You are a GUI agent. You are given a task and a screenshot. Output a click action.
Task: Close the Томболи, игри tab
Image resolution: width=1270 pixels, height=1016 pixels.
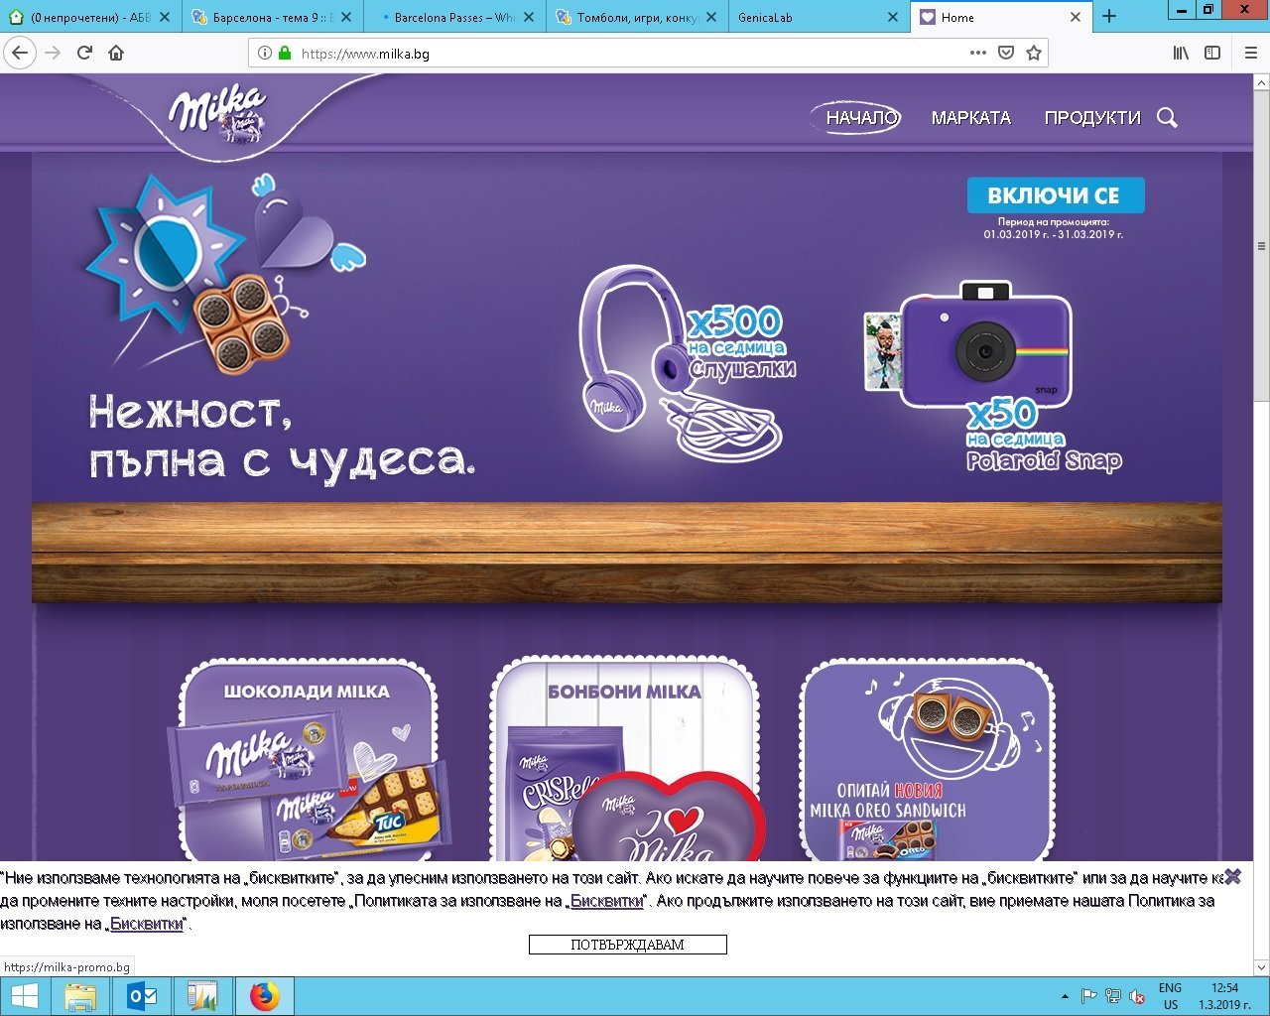point(710,17)
